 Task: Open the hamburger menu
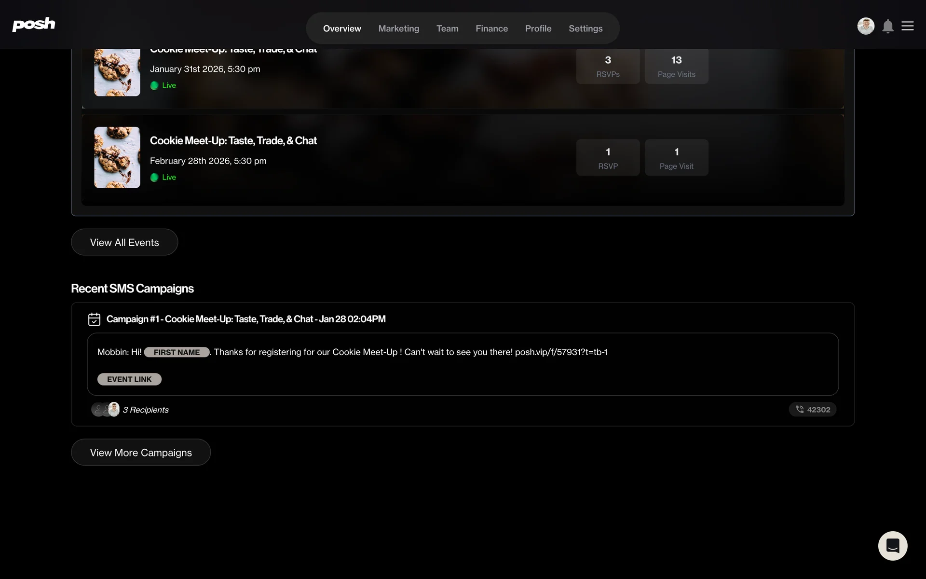coord(908,26)
